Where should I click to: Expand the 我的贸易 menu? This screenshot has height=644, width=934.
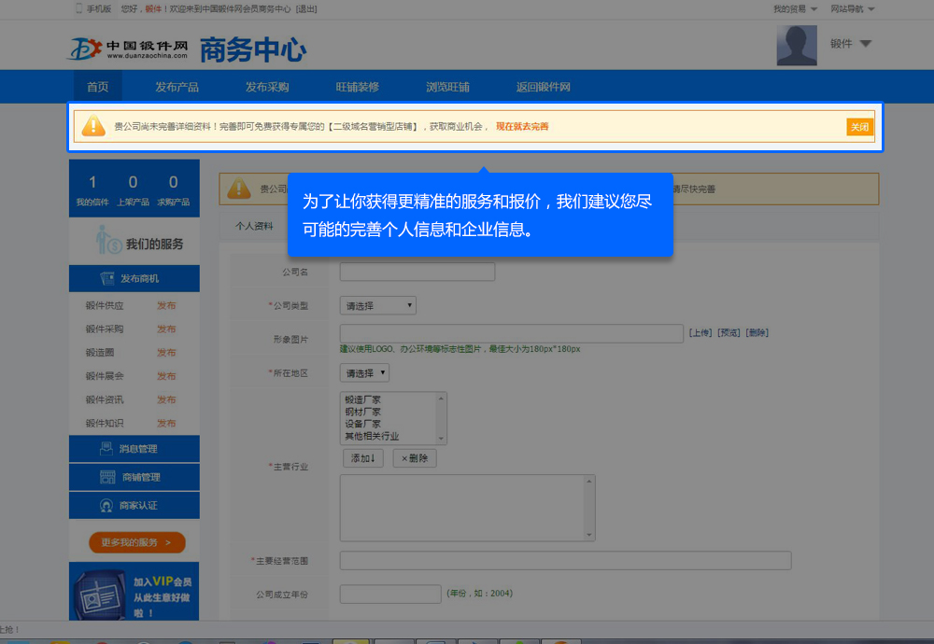[x=795, y=8]
